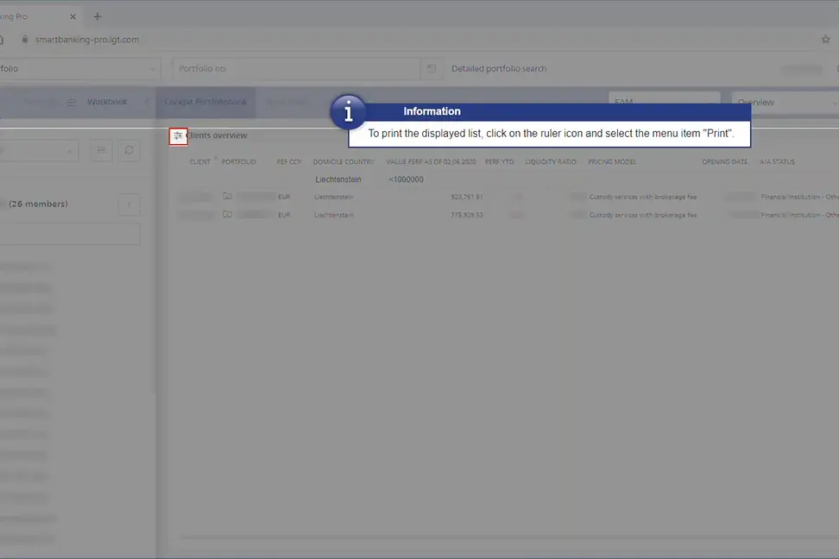Click the Liechtenstein filter under Domicile Country
The width and height of the screenshot is (839, 559).
(338, 179)
